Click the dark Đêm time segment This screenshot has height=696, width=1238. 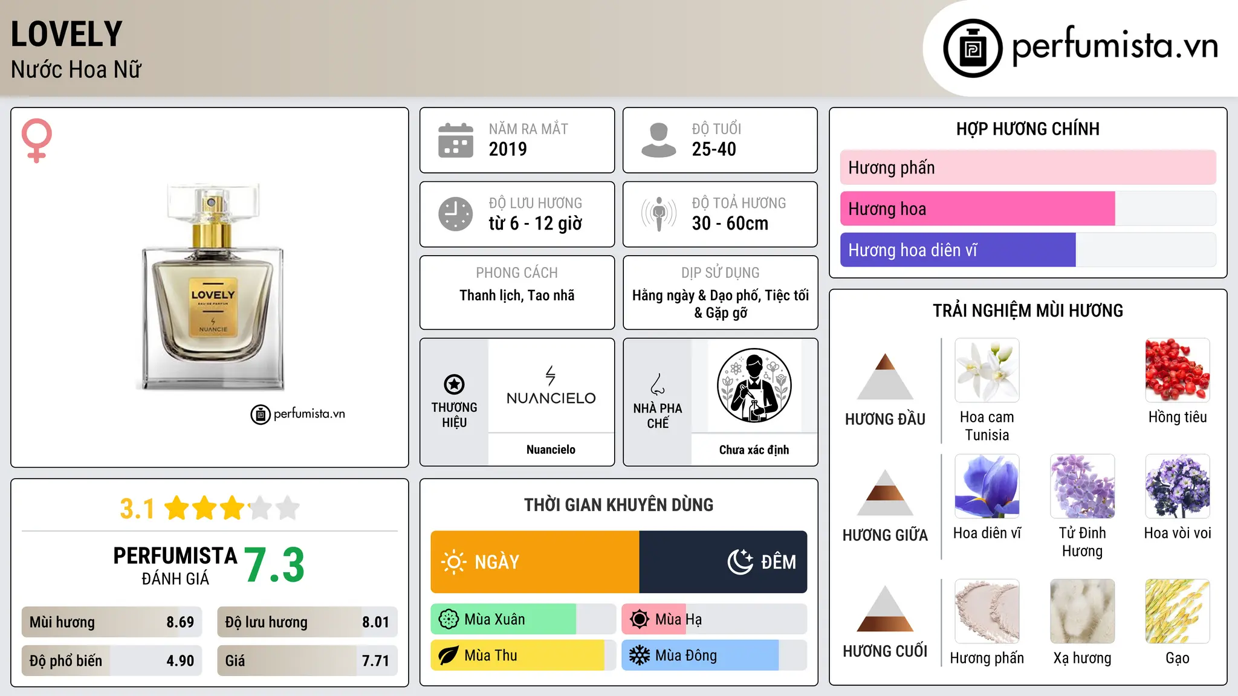pos(723,562)
